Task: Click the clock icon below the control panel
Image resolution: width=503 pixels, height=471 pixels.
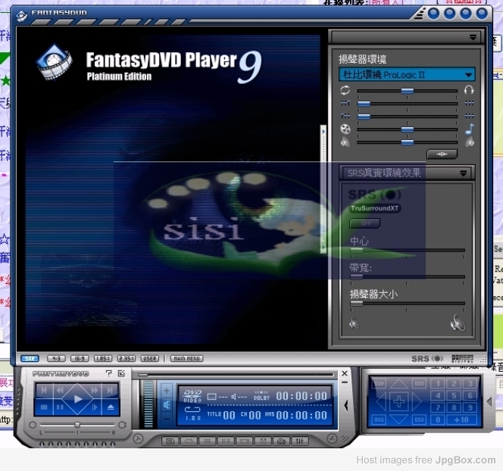Action: point(138,438)
